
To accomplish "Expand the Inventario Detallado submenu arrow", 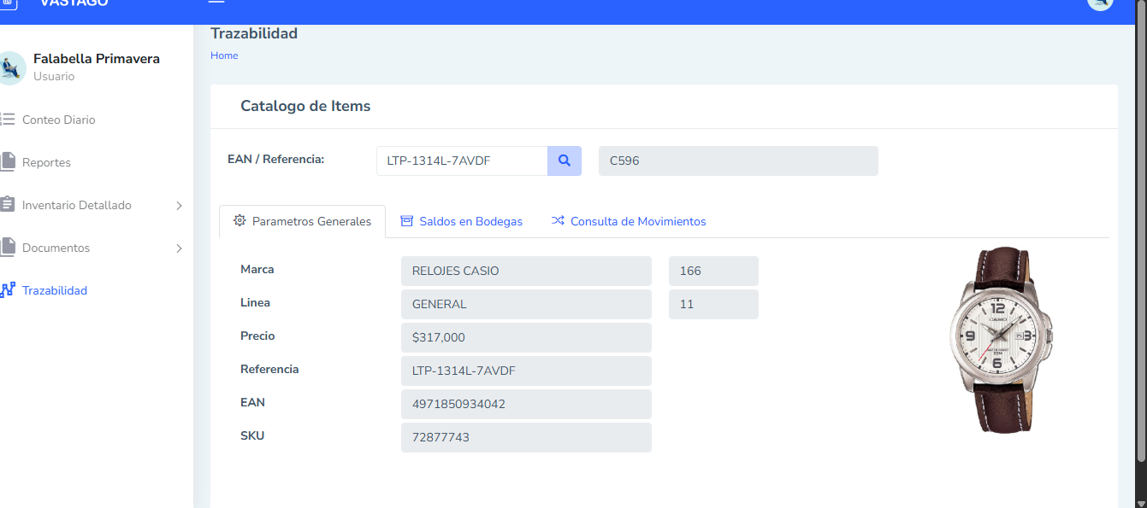I will [179, 206].
